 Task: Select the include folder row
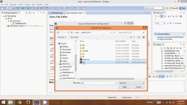click(x=113, y=51)
